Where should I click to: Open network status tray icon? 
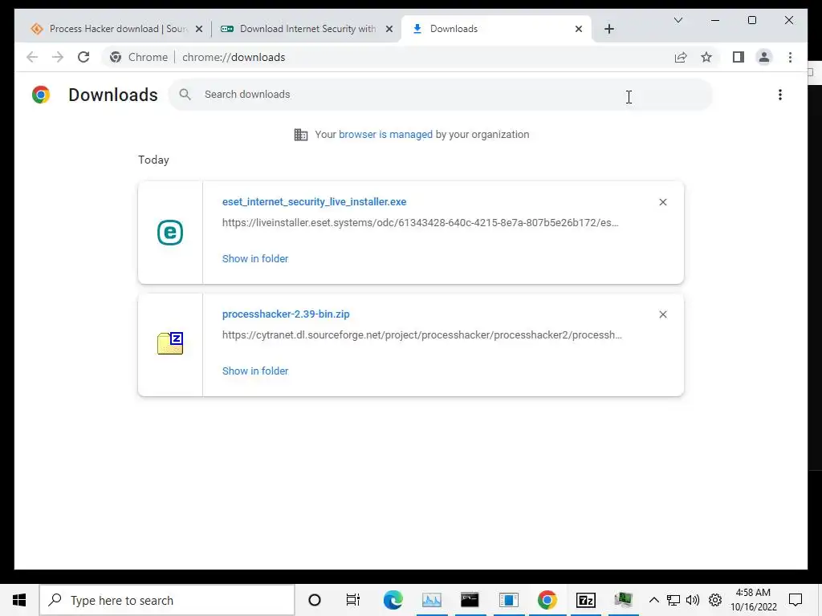[x=673, y=600]
